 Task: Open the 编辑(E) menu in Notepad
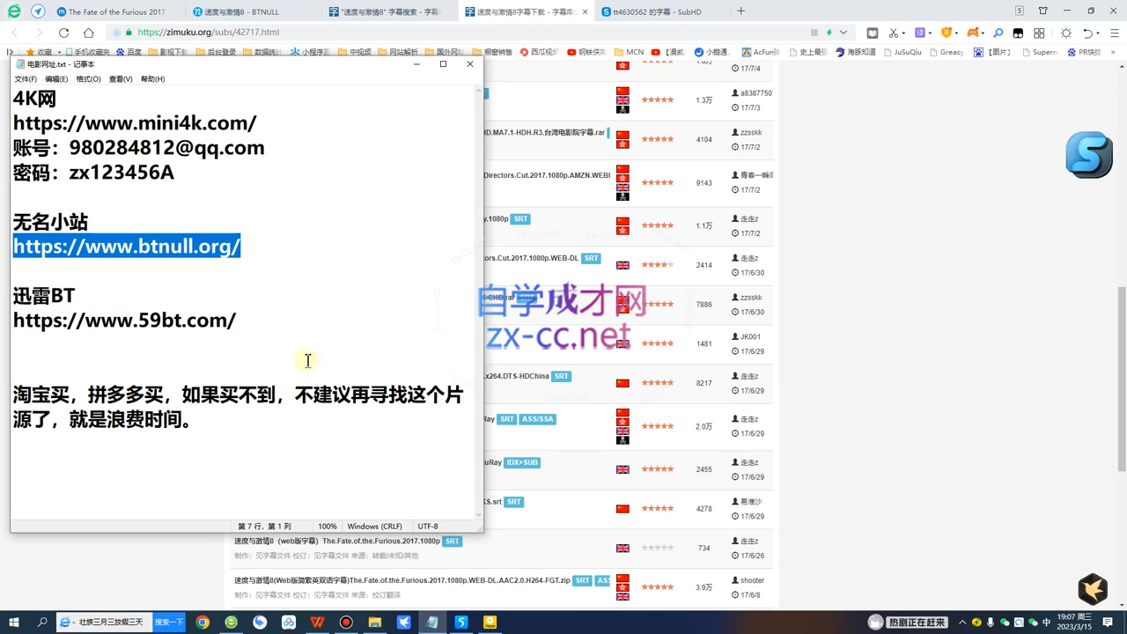point(56,79)
